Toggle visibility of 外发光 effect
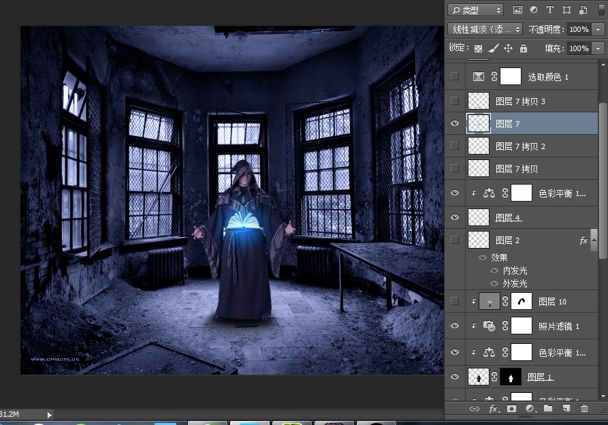The height and width of the screenshot is (425, 608). [494, 283]
